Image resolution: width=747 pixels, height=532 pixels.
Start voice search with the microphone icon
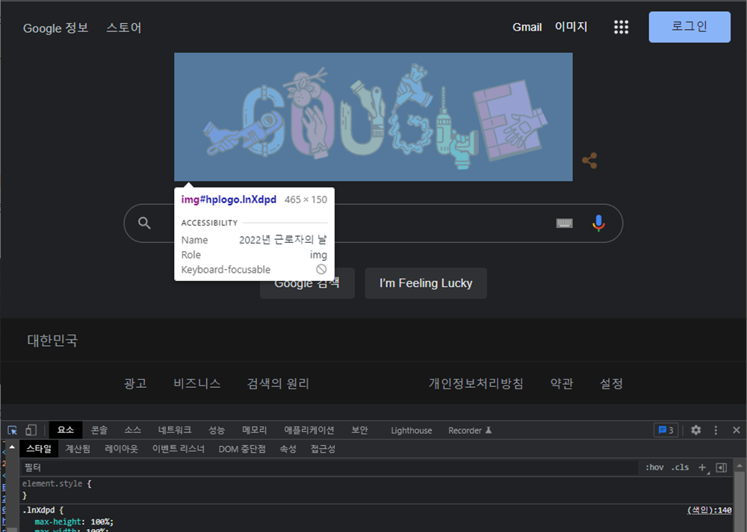pyautogui.click(x=598, y=223)
